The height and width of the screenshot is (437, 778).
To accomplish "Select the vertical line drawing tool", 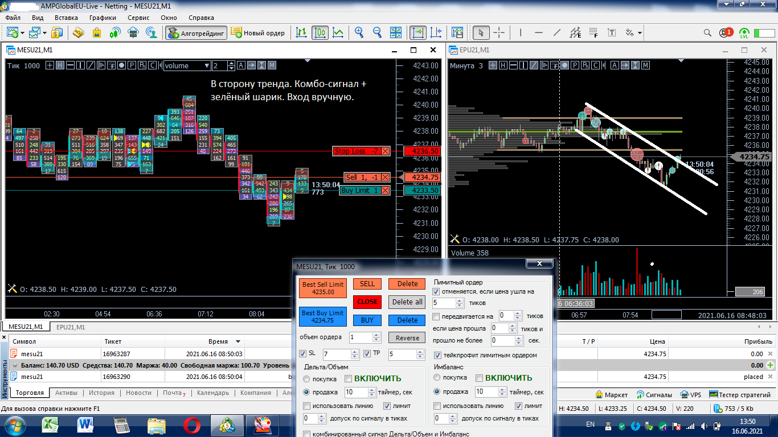I will [x=521, y=33].
